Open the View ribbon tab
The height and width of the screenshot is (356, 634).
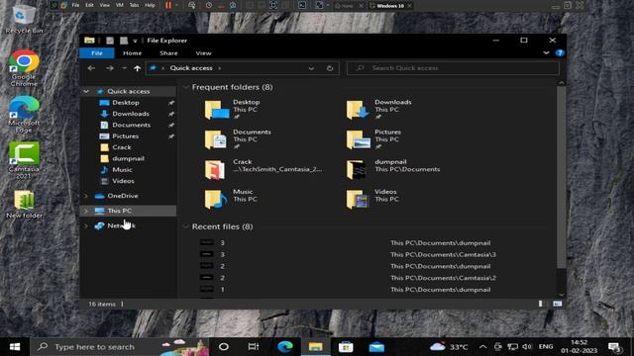[203, 52]
